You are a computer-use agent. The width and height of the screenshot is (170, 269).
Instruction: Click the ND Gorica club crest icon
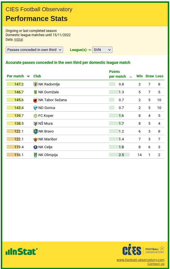point(35,108)
